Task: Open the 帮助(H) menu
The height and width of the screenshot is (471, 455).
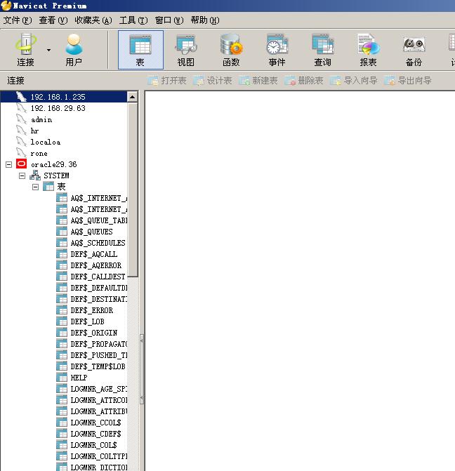Action: [205, 20]
